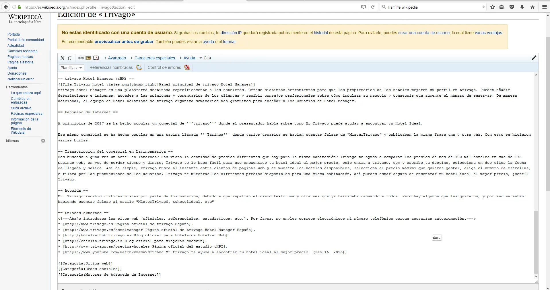Image resolution: width=550 pixels, height=290 pixels.
Task: Go back with the browser back arrow
Action: pos(6,7)
